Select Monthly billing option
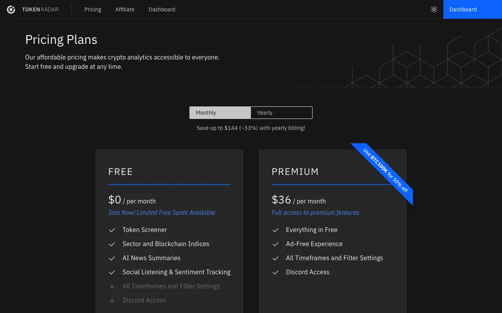Viewport: 502px width, 313px height. [x=220, y=113]
